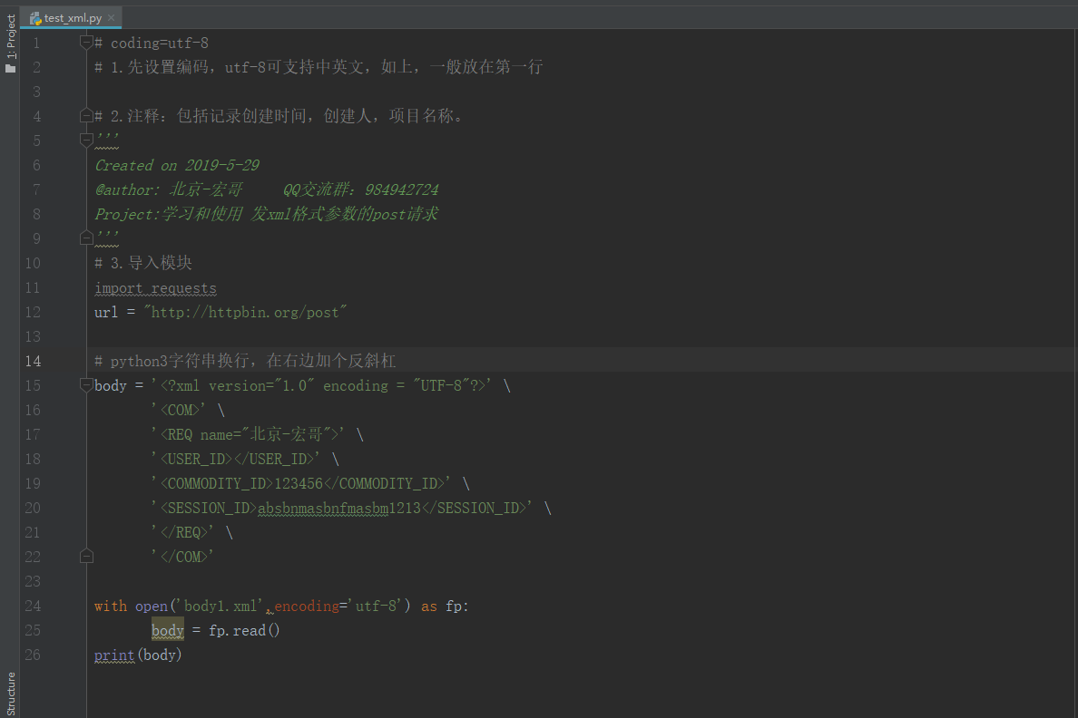The width and height of the screenshot is (1078, 718).
Task: Click the gutter beside line 11 to set breakpoint
Action: (64, 287)
